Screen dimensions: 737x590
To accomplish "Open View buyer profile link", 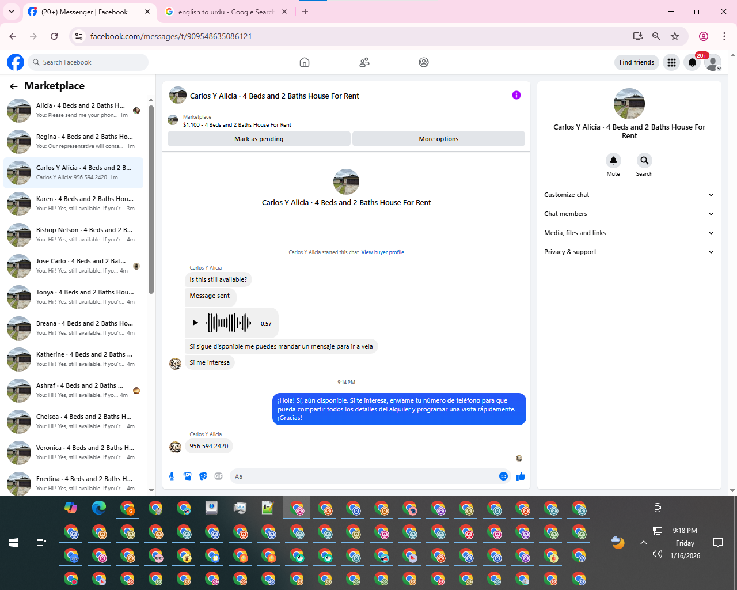I will tap(383, 252).
